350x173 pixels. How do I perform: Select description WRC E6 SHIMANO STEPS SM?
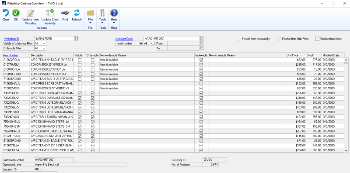[52, 126]
